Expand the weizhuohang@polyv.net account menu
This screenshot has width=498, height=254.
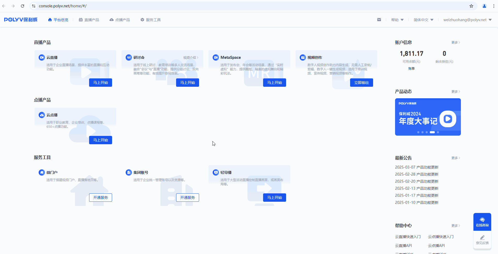coord(467,20)
